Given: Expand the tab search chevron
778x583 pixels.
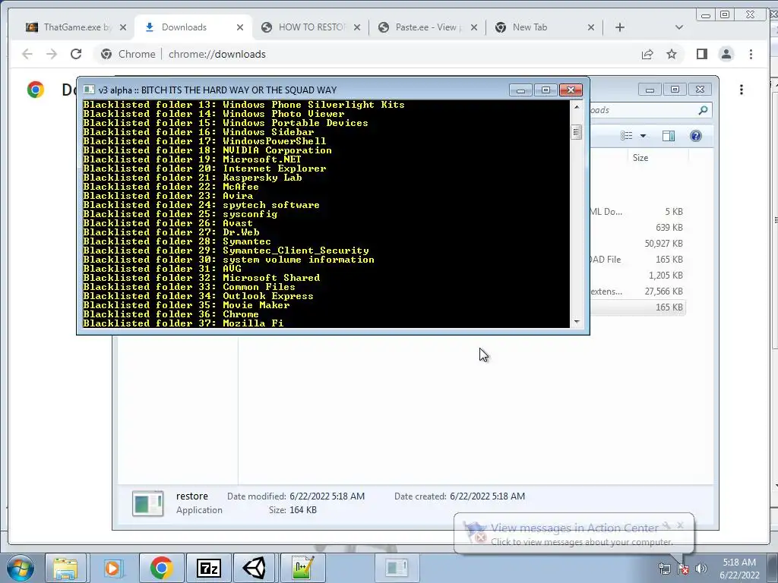Looking at the screenshot, I should pyautogui.click(x=679, y=27).
